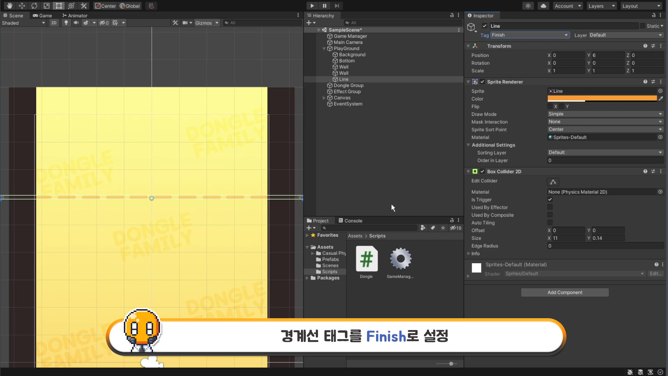Click the Pause button

point(324,6)
